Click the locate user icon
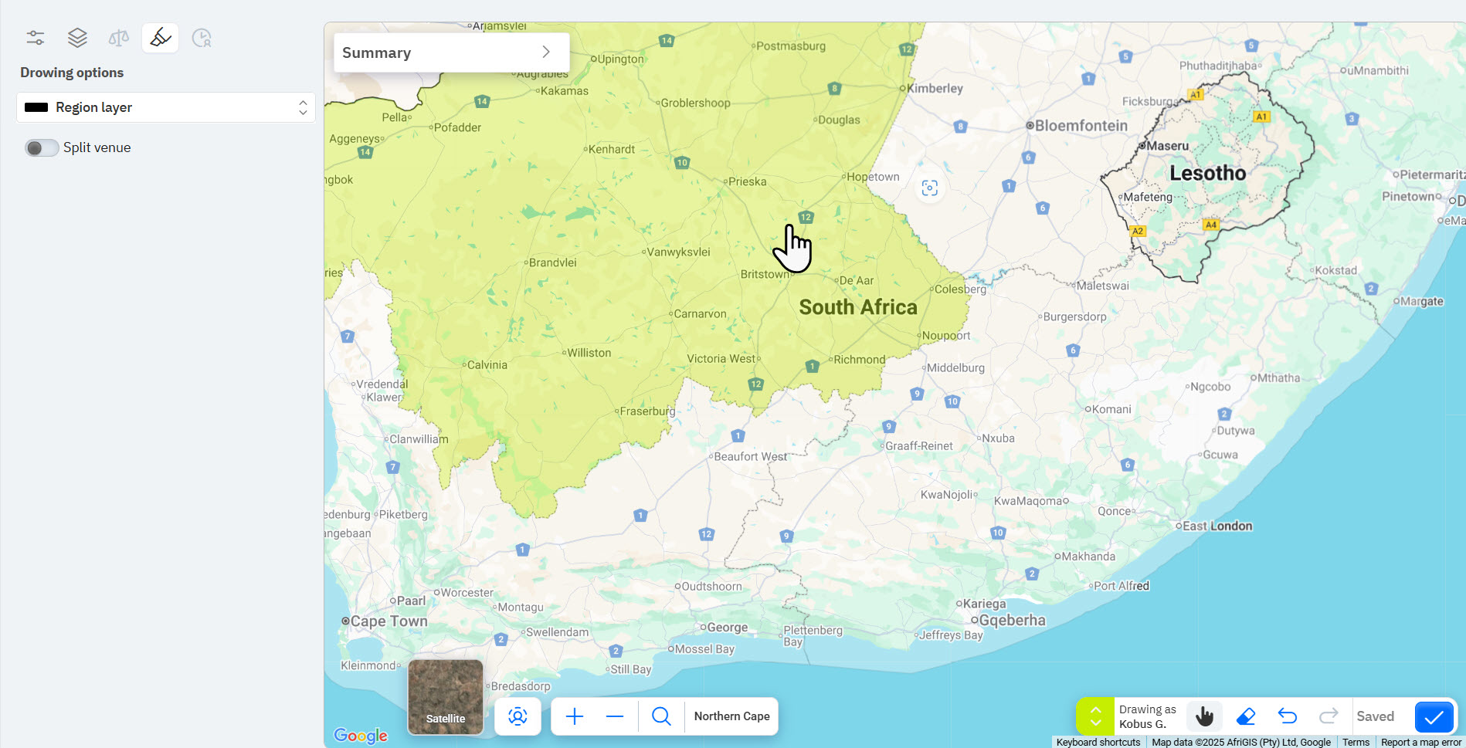This screenshot has height=748, width=1466. click(518, 716)
